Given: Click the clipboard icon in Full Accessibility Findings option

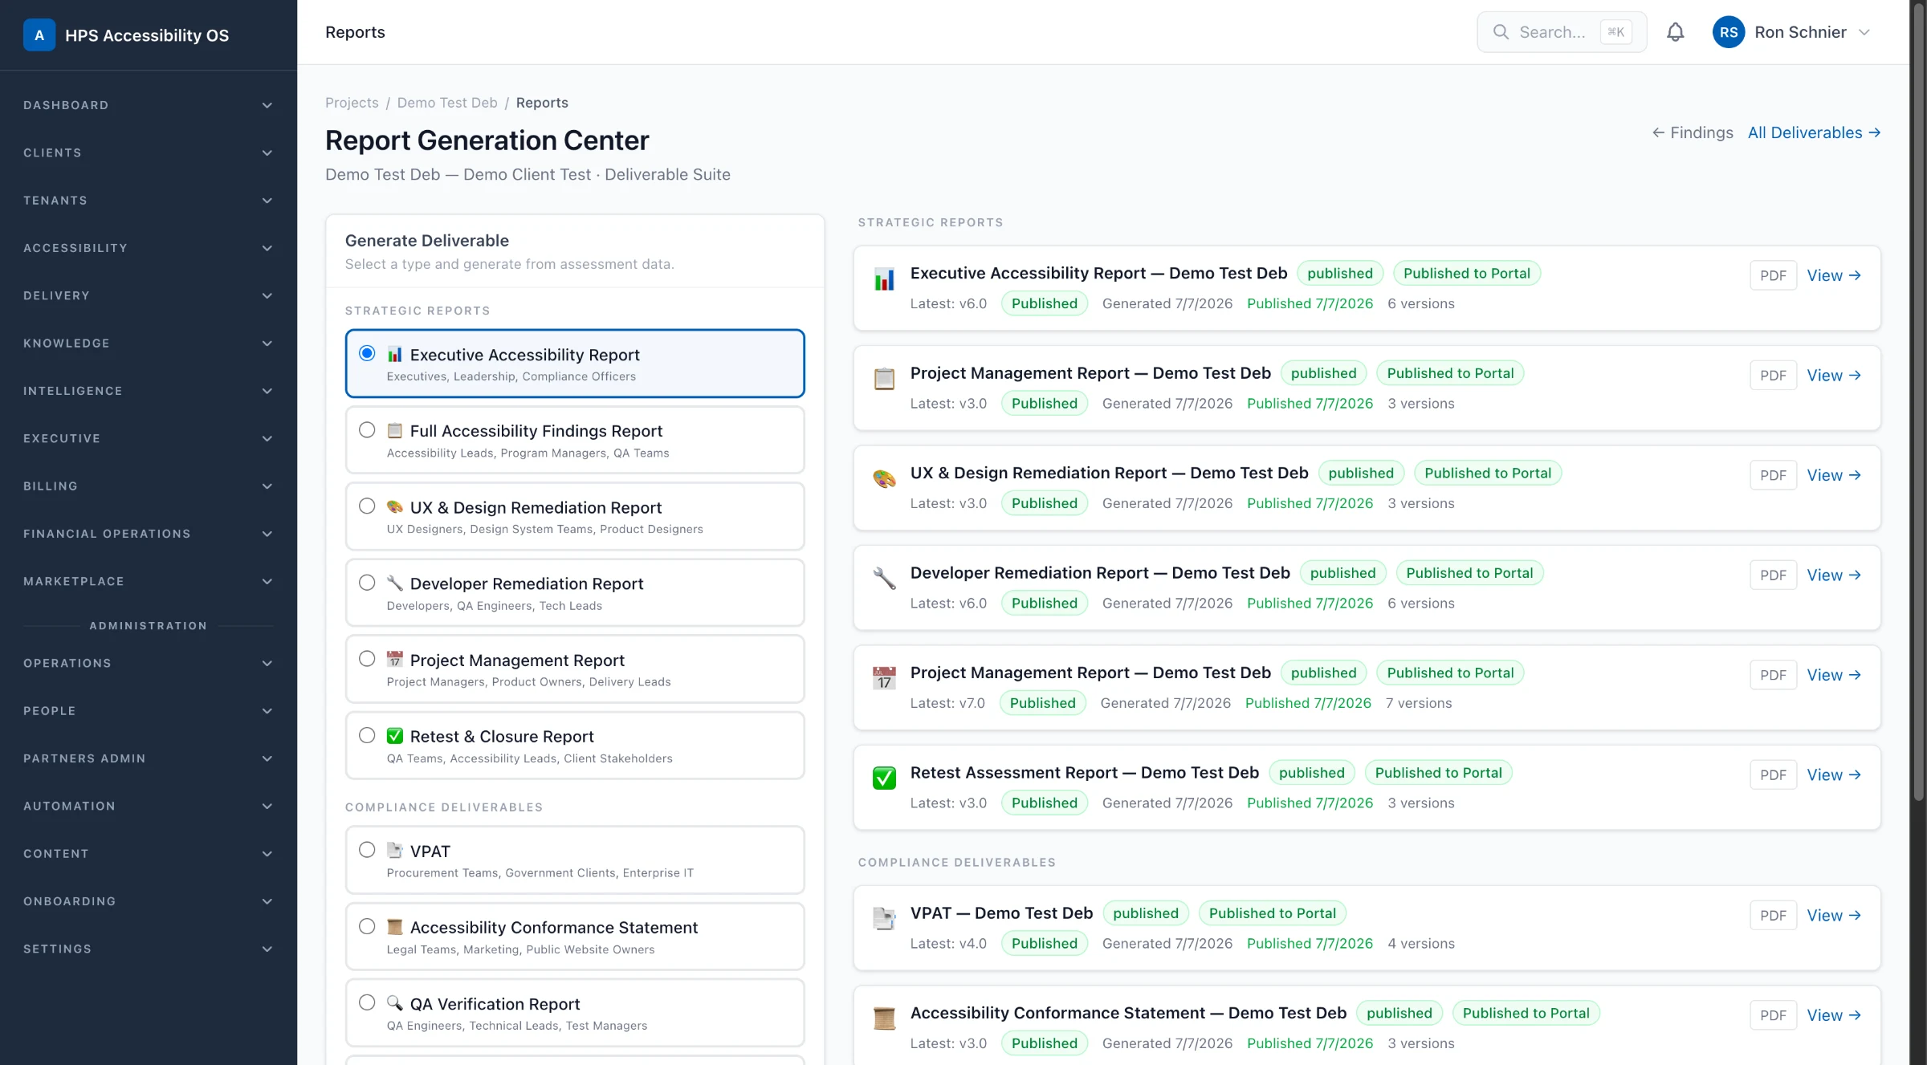Looking at the screenshot, I should click(x=395, y=430).
